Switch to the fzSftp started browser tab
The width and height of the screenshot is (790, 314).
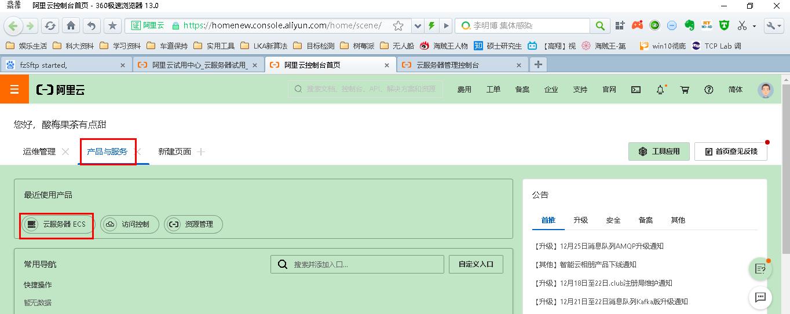click(x=65, y=65)
